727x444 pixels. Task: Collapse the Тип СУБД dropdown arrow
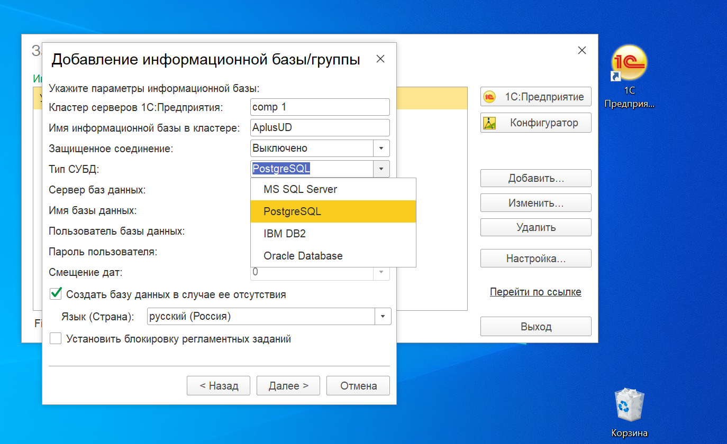[381, 169]
